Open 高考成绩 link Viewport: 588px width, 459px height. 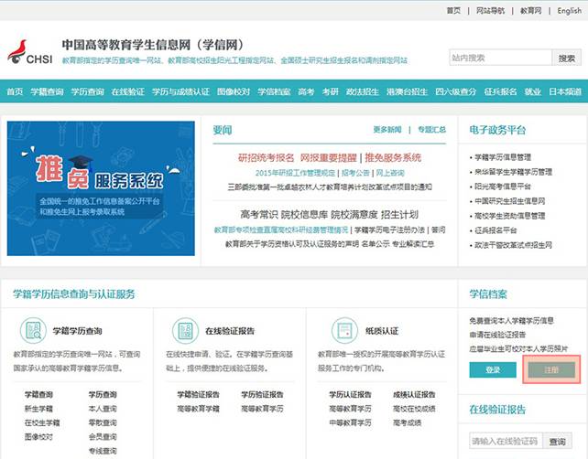point(407,423)
